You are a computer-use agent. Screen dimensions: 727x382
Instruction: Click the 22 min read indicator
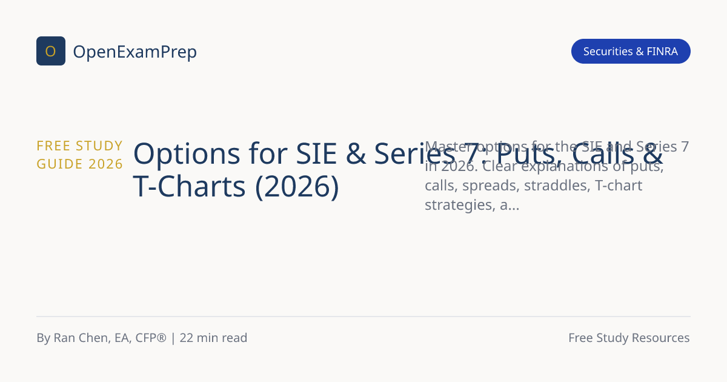(x=213, y=338)
